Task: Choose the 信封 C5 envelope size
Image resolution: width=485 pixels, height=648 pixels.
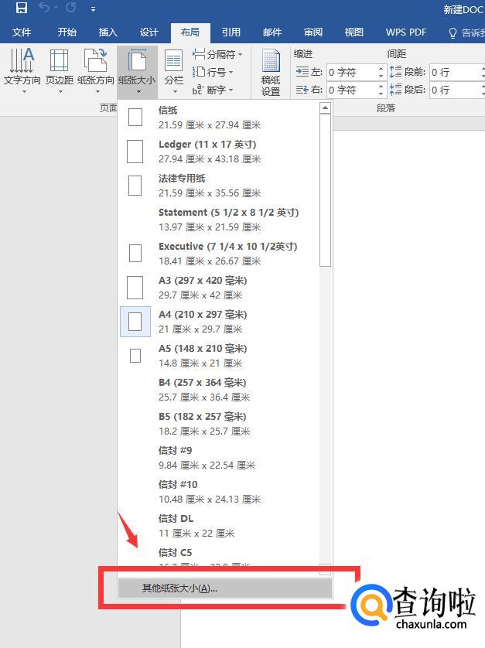Action: click(x=218, y=556)
